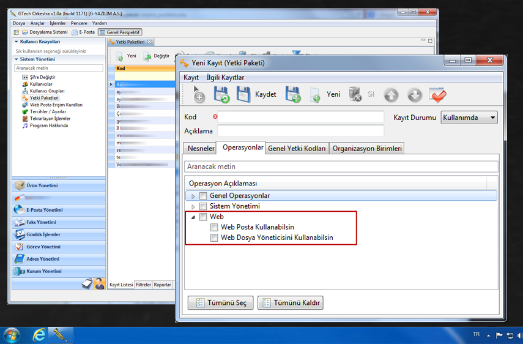Open Dosyalama Sistemi perspective
Image resolution: width=523 pixels, height=344 pixels.
(45, 32)
